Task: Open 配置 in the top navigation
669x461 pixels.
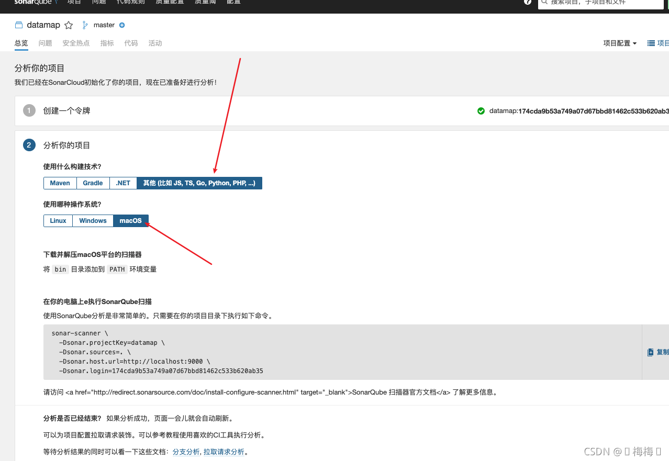Action: [x=234, y=2]
